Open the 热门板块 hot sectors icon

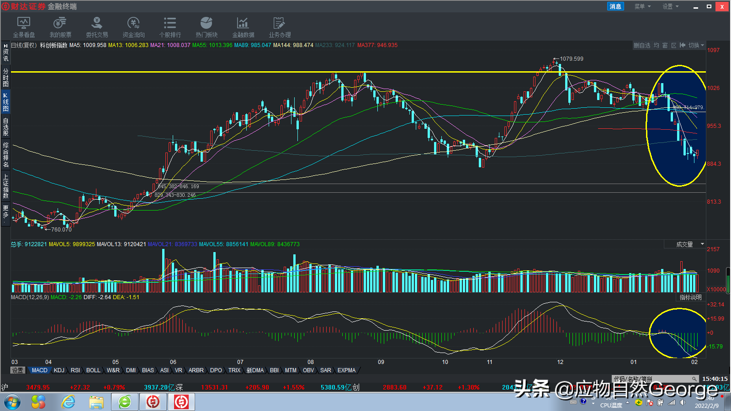click(207, 27)
